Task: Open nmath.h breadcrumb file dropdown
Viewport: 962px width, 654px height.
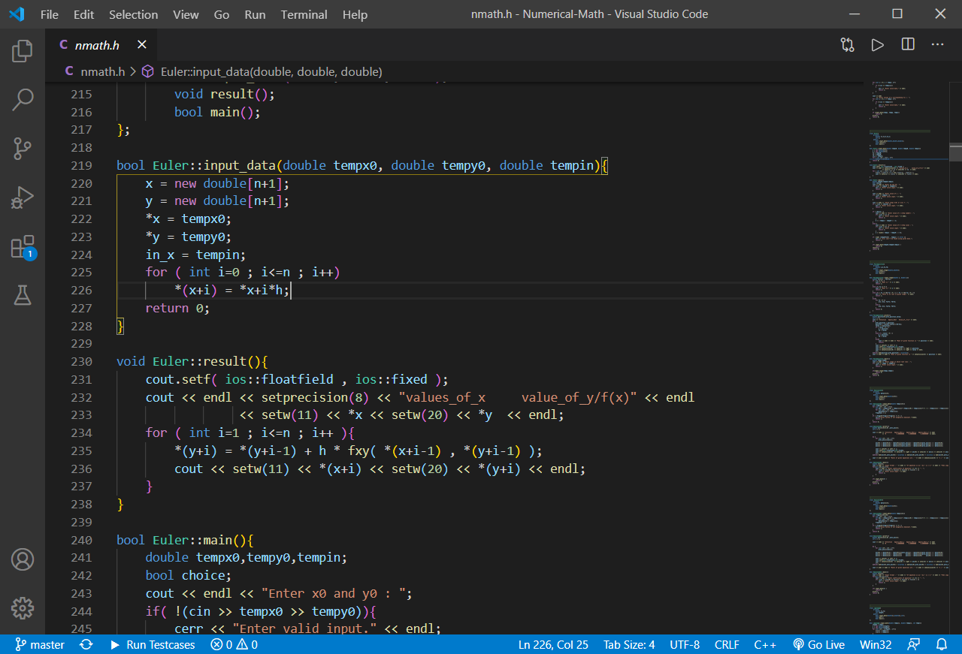Action: coord(102,72)
